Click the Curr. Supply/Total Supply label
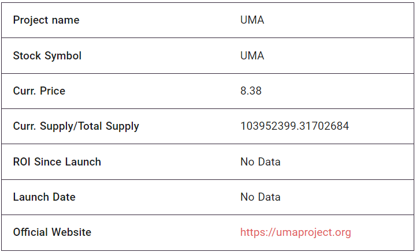 76,126
